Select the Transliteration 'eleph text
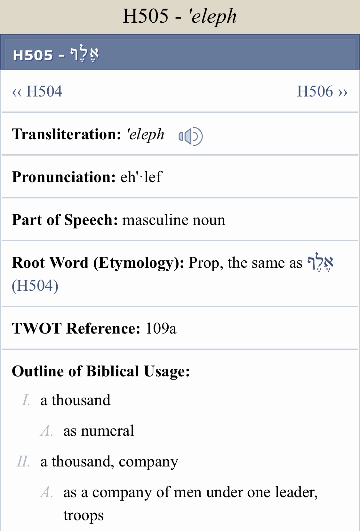Image resolution: width=360 pixels, height=531 pixels. click(x=145, y=135)
